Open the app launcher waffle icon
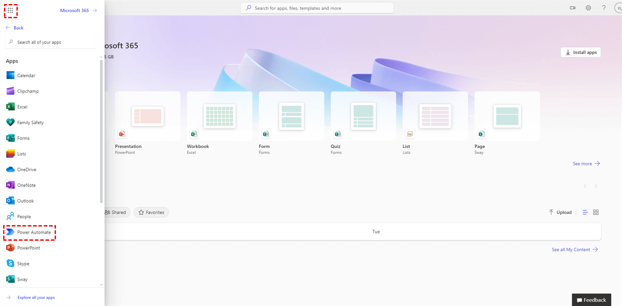Image resolution: width=622 pixels, height=306 pixels. (x=11, y=10)
